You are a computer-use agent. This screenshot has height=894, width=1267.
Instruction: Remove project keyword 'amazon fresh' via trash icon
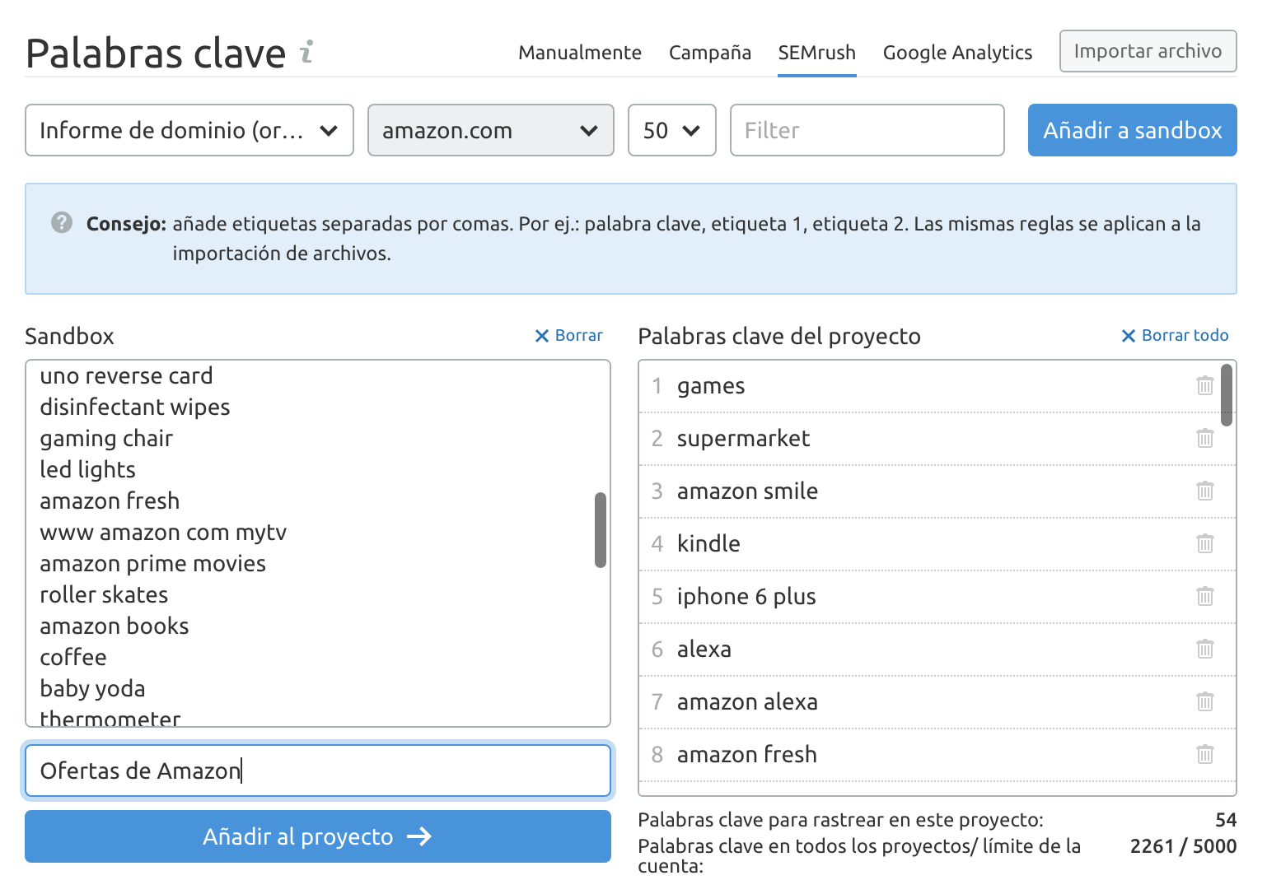tap(1204, 754)
